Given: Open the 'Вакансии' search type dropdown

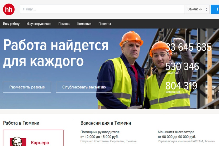Looking at the screenshot, I should tap(197, 9).
